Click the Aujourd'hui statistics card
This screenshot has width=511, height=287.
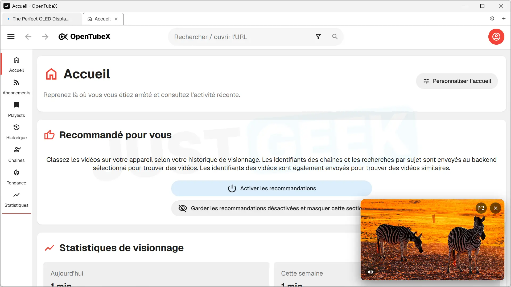[156, 275]
